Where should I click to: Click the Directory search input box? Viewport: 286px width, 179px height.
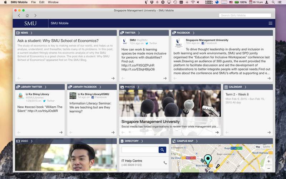(140, 150)
